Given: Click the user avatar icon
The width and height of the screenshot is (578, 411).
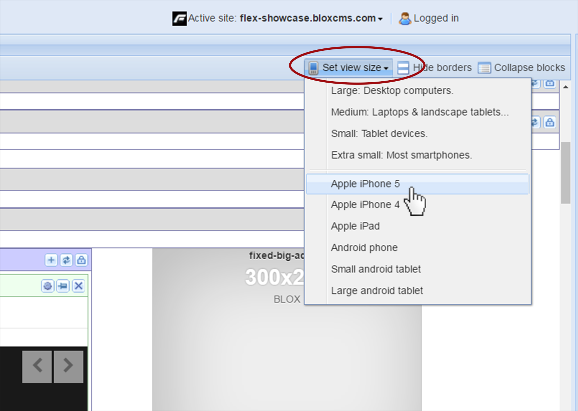Looking at the screenshot, I should [405, 19].
